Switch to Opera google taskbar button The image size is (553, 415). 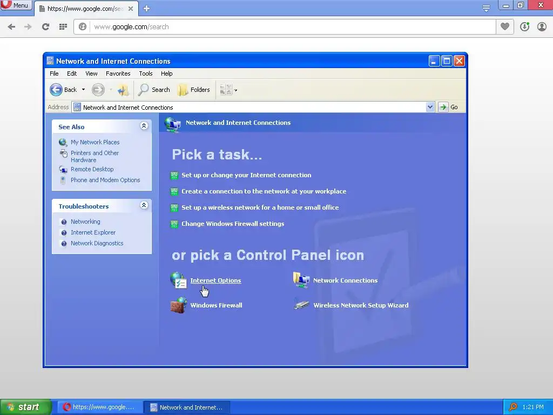click(99, 407)
